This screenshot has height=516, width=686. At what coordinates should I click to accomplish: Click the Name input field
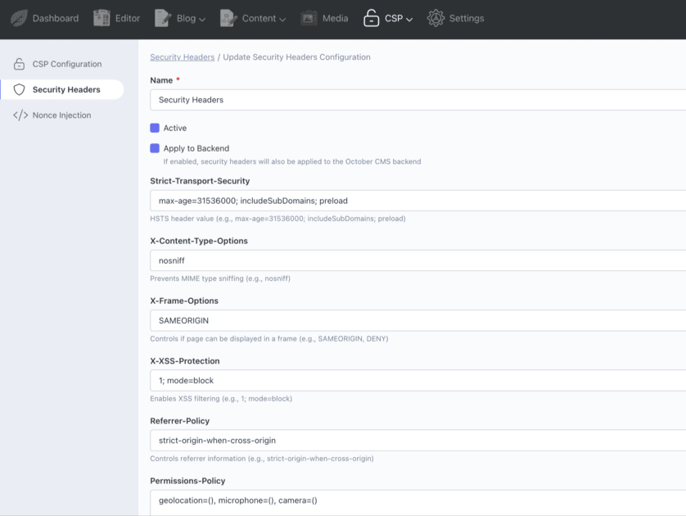pyautogui.click(x=417, y=100)
